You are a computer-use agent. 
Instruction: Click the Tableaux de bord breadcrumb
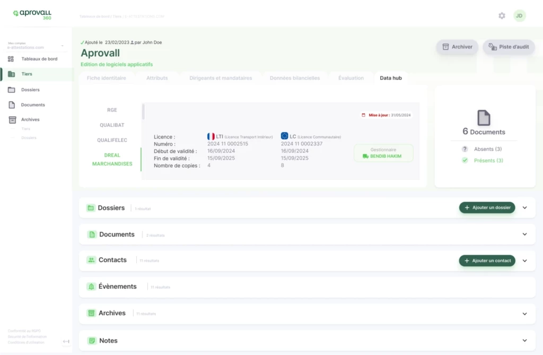[94, 16]
